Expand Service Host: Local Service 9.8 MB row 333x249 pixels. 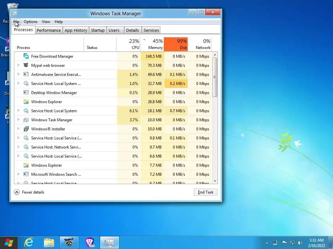coord(18,138)
